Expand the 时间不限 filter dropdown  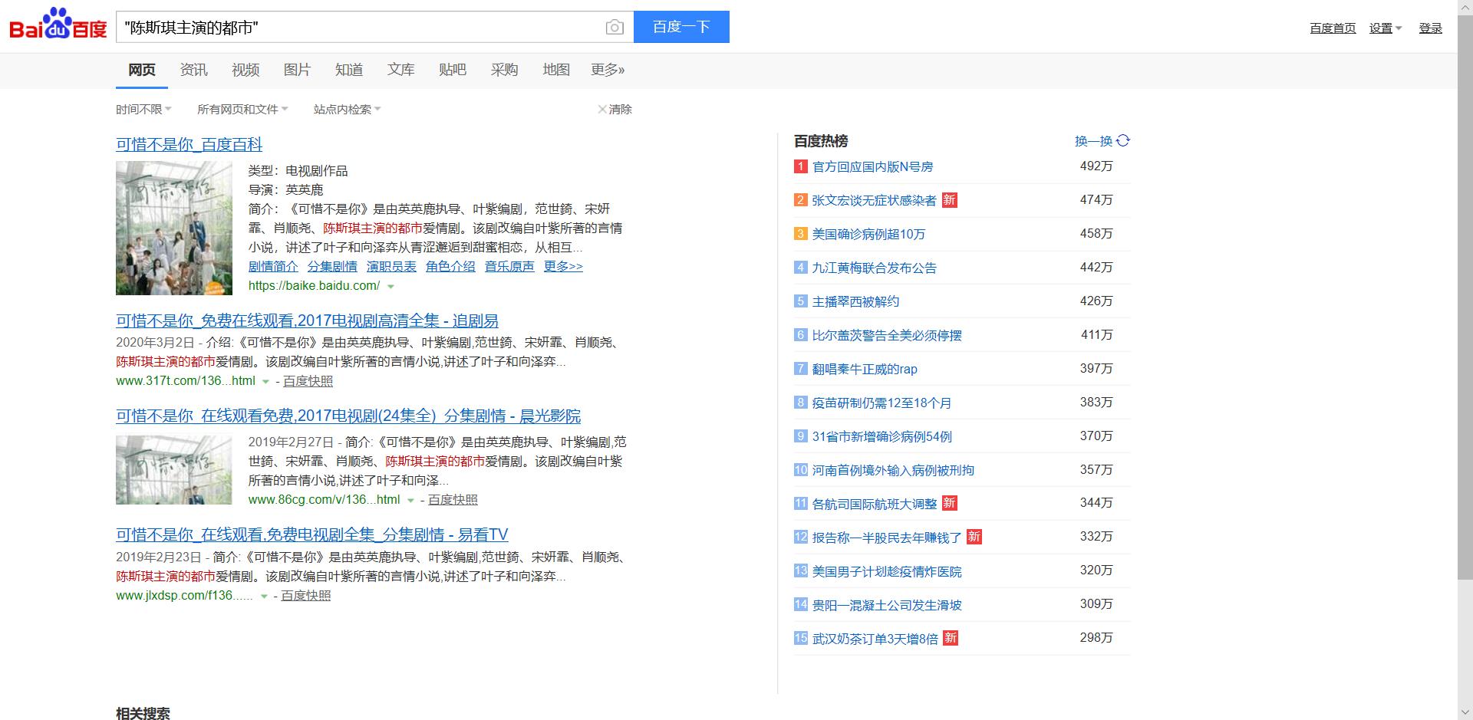pyautogui.click(x=143, y=109)
